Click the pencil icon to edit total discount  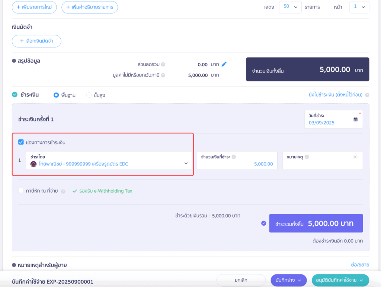click(224, 64)
